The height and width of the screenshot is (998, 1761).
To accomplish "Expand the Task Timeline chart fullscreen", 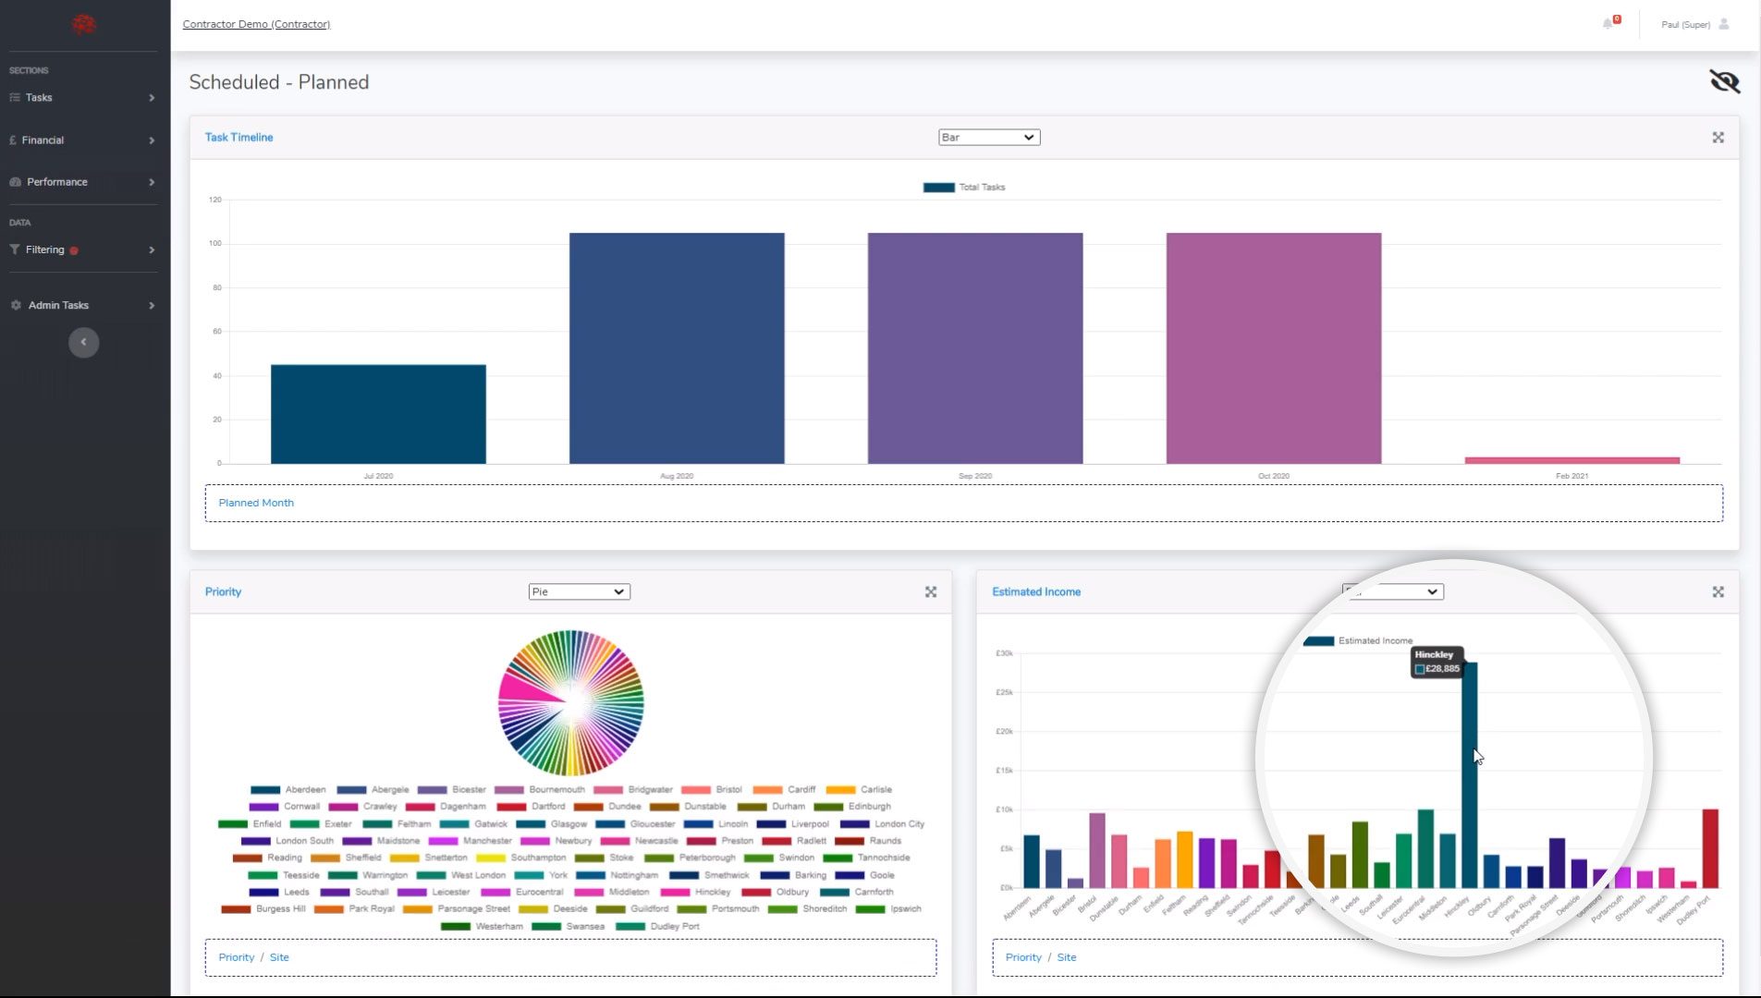I will click(x=1718, y=138).
